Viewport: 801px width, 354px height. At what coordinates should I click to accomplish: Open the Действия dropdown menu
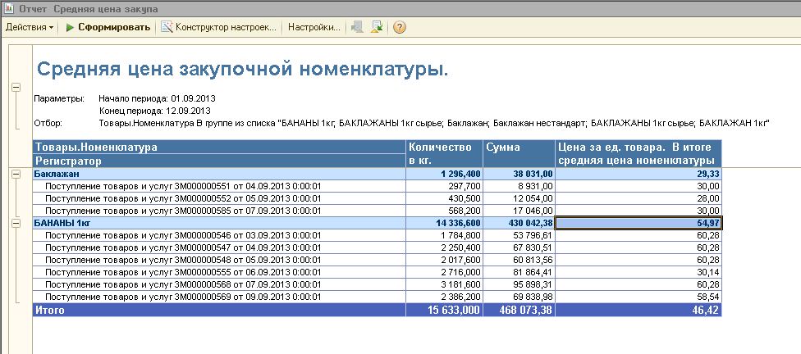coord(29,27)
